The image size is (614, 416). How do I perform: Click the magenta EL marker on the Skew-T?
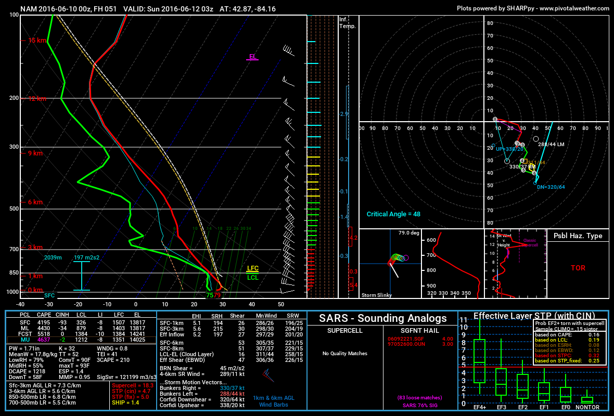[x=252, y=57]
